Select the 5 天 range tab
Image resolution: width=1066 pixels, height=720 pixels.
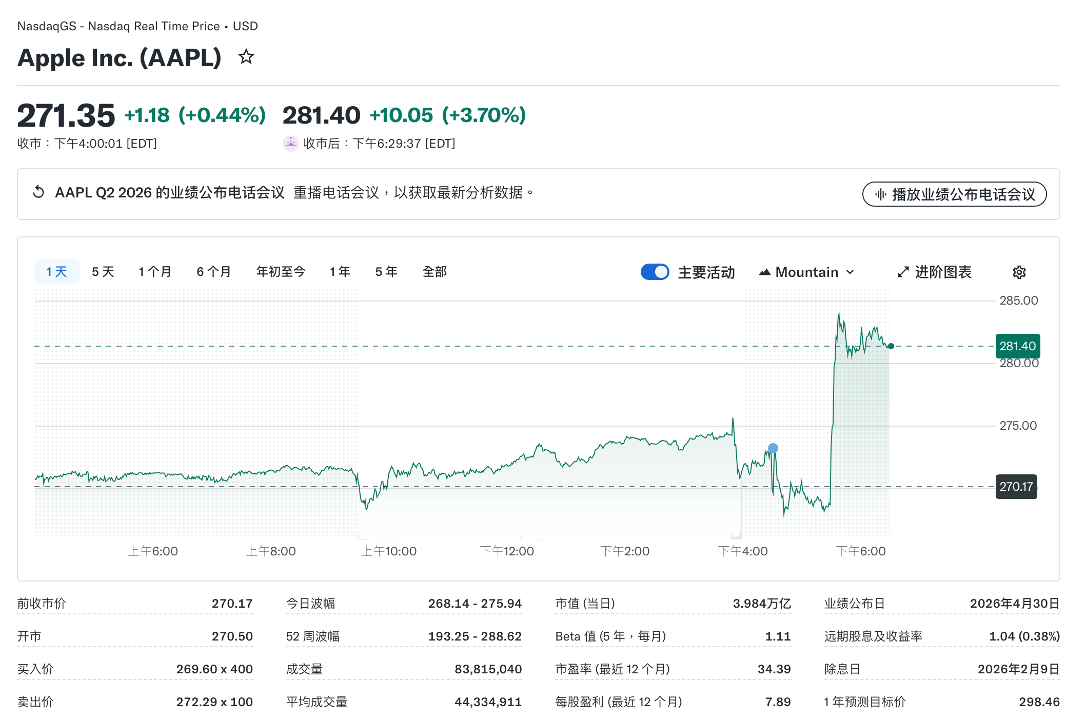point(103,271)
